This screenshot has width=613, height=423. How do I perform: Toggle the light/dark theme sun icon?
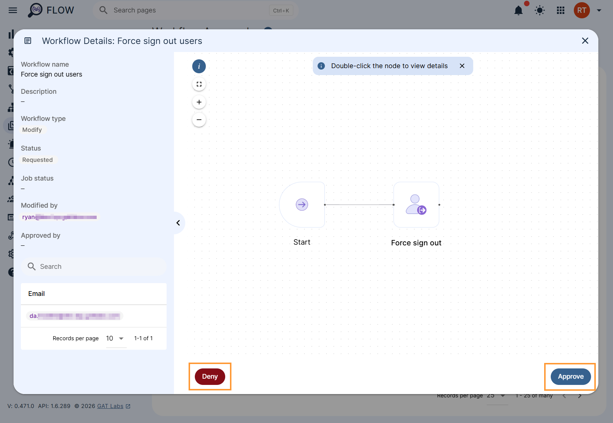pos(540,10)
